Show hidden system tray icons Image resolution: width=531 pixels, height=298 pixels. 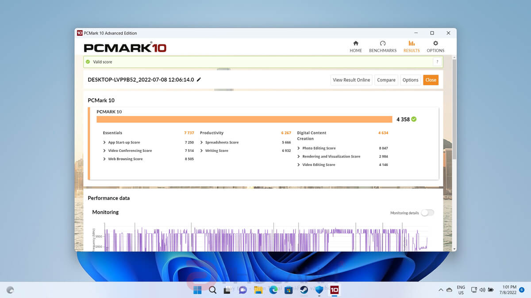click(x=441, y=290)
